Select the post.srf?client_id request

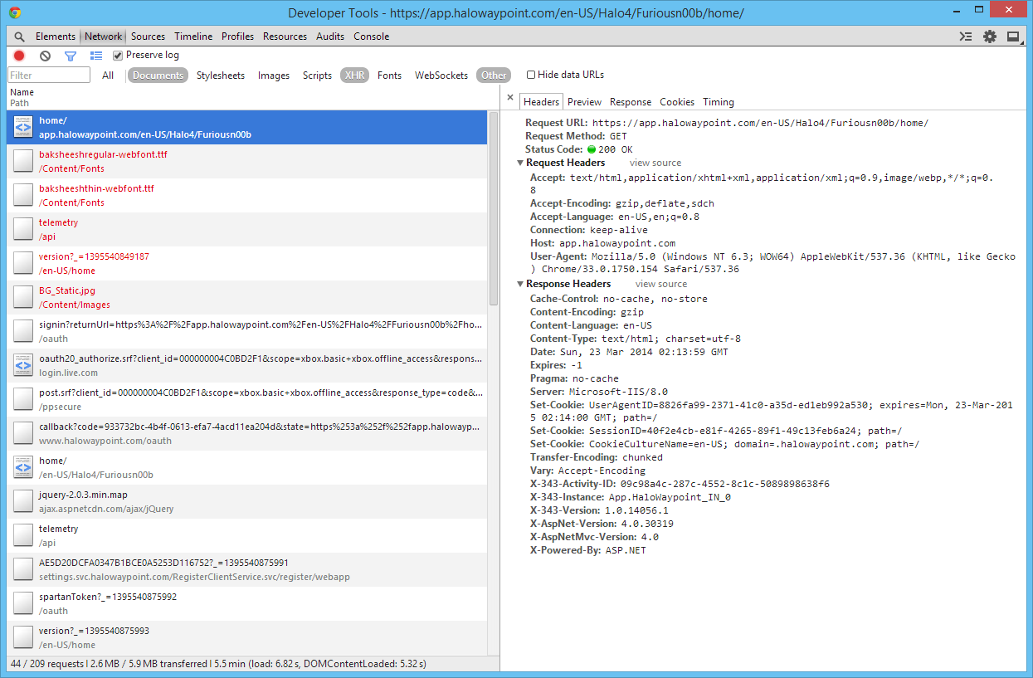247,400
